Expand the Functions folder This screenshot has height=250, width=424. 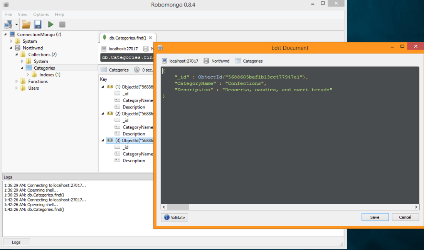(17, 82)
